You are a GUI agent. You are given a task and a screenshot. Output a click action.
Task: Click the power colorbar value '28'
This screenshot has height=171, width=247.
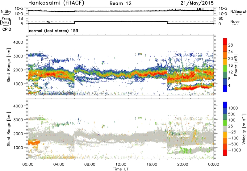click(230, 45)
